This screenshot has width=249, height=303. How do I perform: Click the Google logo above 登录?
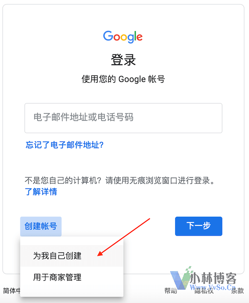tap(123, 37)
